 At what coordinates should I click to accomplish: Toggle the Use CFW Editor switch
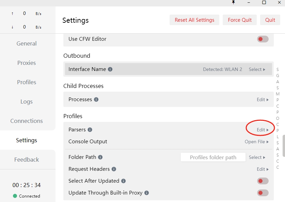(263, 39)
